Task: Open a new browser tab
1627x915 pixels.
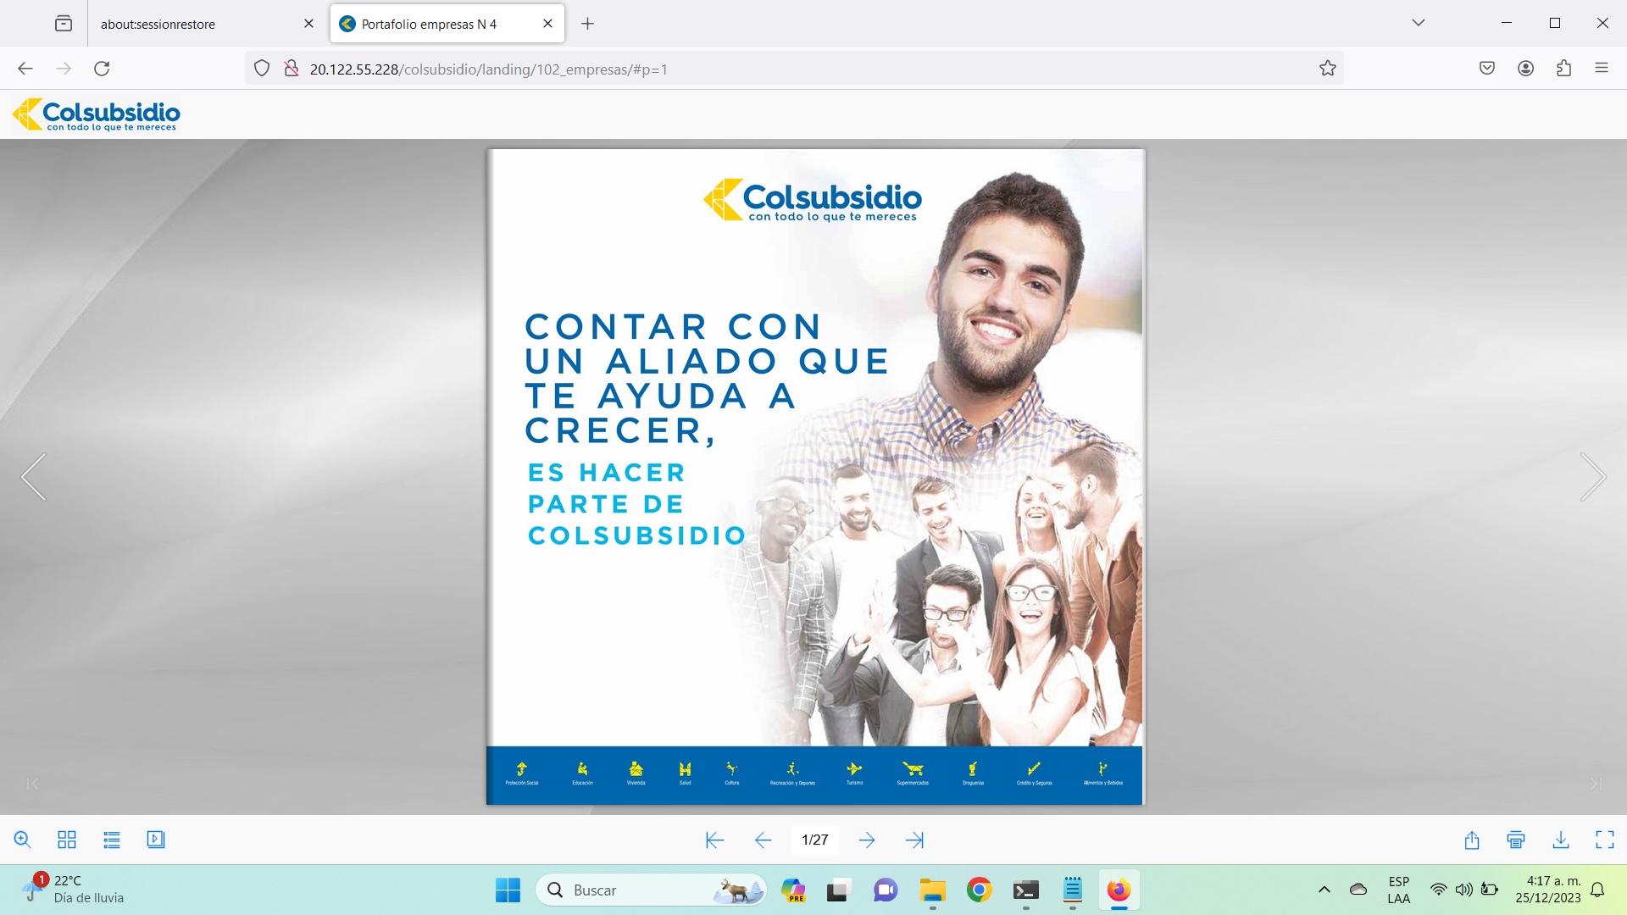Action: tap(587, 24)
